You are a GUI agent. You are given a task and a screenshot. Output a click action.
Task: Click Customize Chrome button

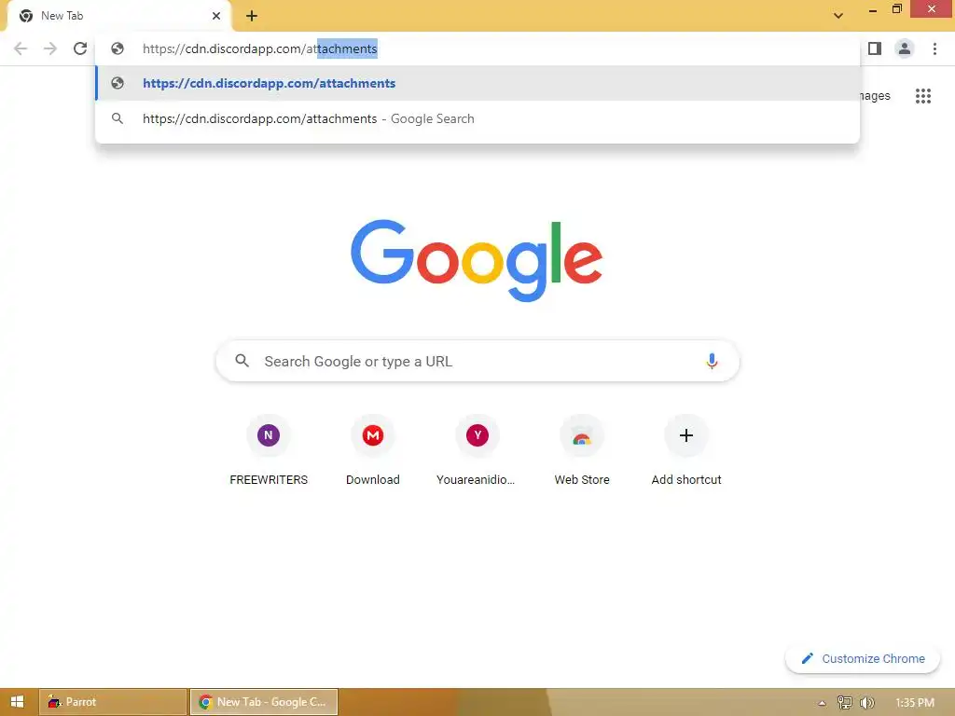tap(863, 659)
